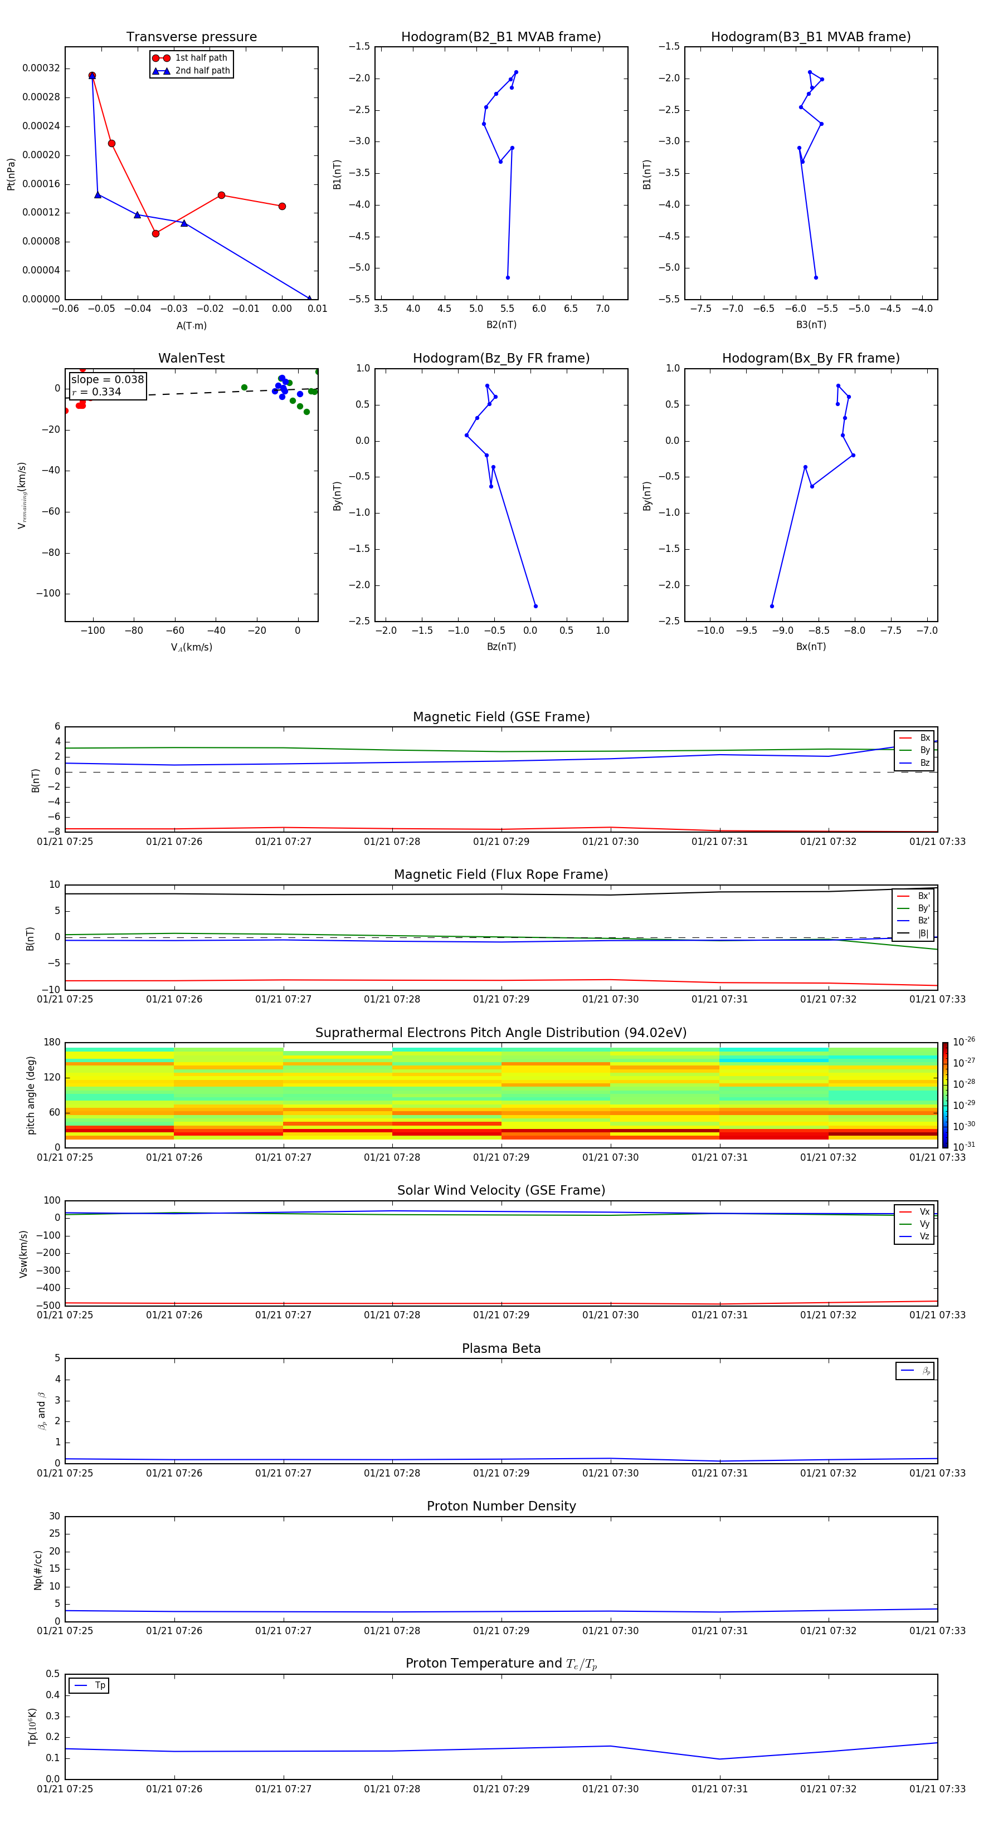Click the 'VA(km/s)' axis label
Image resolution: width=1003 pixels, height=1838 pixels.
pos(191,647)
